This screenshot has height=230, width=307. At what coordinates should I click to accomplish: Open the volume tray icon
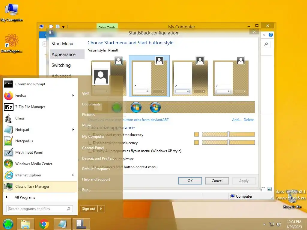279,224
